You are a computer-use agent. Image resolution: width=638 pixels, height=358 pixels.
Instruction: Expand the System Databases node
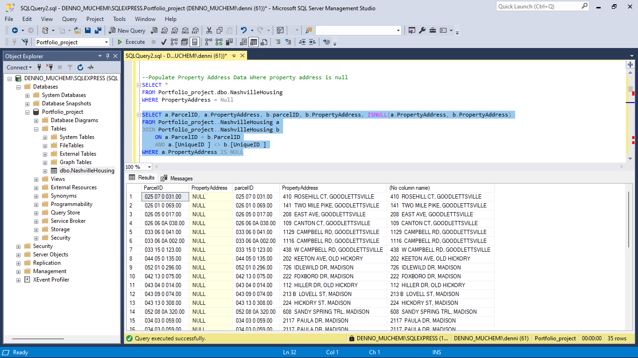(28, 95)
